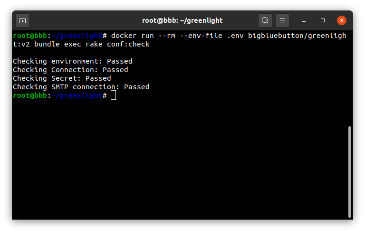Click the 'conf:check' text in command

(x=128, y=44)
